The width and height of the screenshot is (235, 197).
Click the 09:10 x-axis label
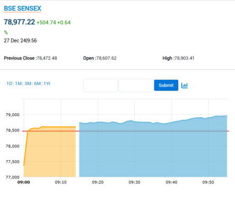point(61,182)
